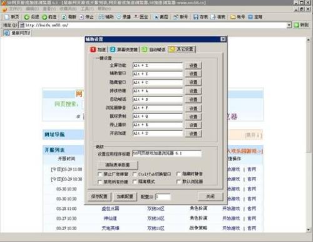Click the 加载配置 button
Screen dimensions: 313x242
(125, 196)
